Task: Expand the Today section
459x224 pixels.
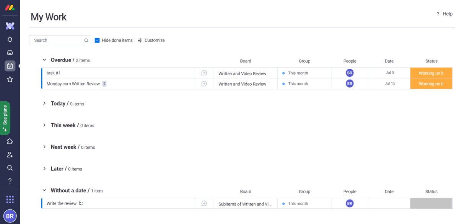Action: [x=44, y=104]
